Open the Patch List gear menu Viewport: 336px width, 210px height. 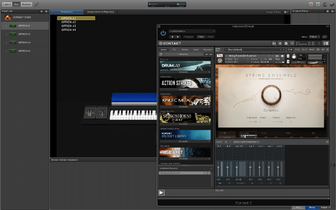[46, 11]
